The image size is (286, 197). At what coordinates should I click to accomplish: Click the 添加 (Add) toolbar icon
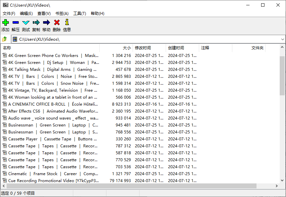point(5,23)
